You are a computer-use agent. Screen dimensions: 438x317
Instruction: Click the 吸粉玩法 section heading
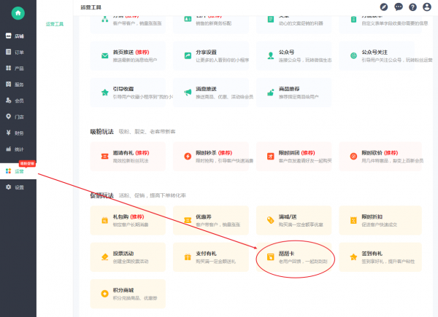click(101, 132)
